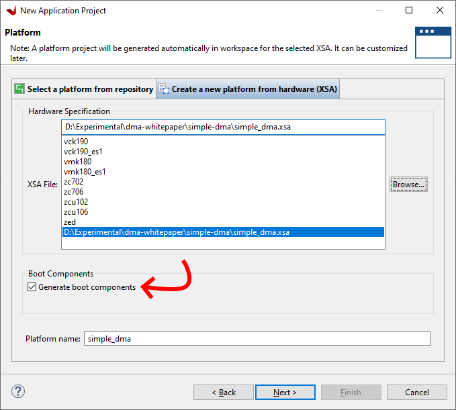
Task: Click the Cancel button
Action: coord(417,393)
